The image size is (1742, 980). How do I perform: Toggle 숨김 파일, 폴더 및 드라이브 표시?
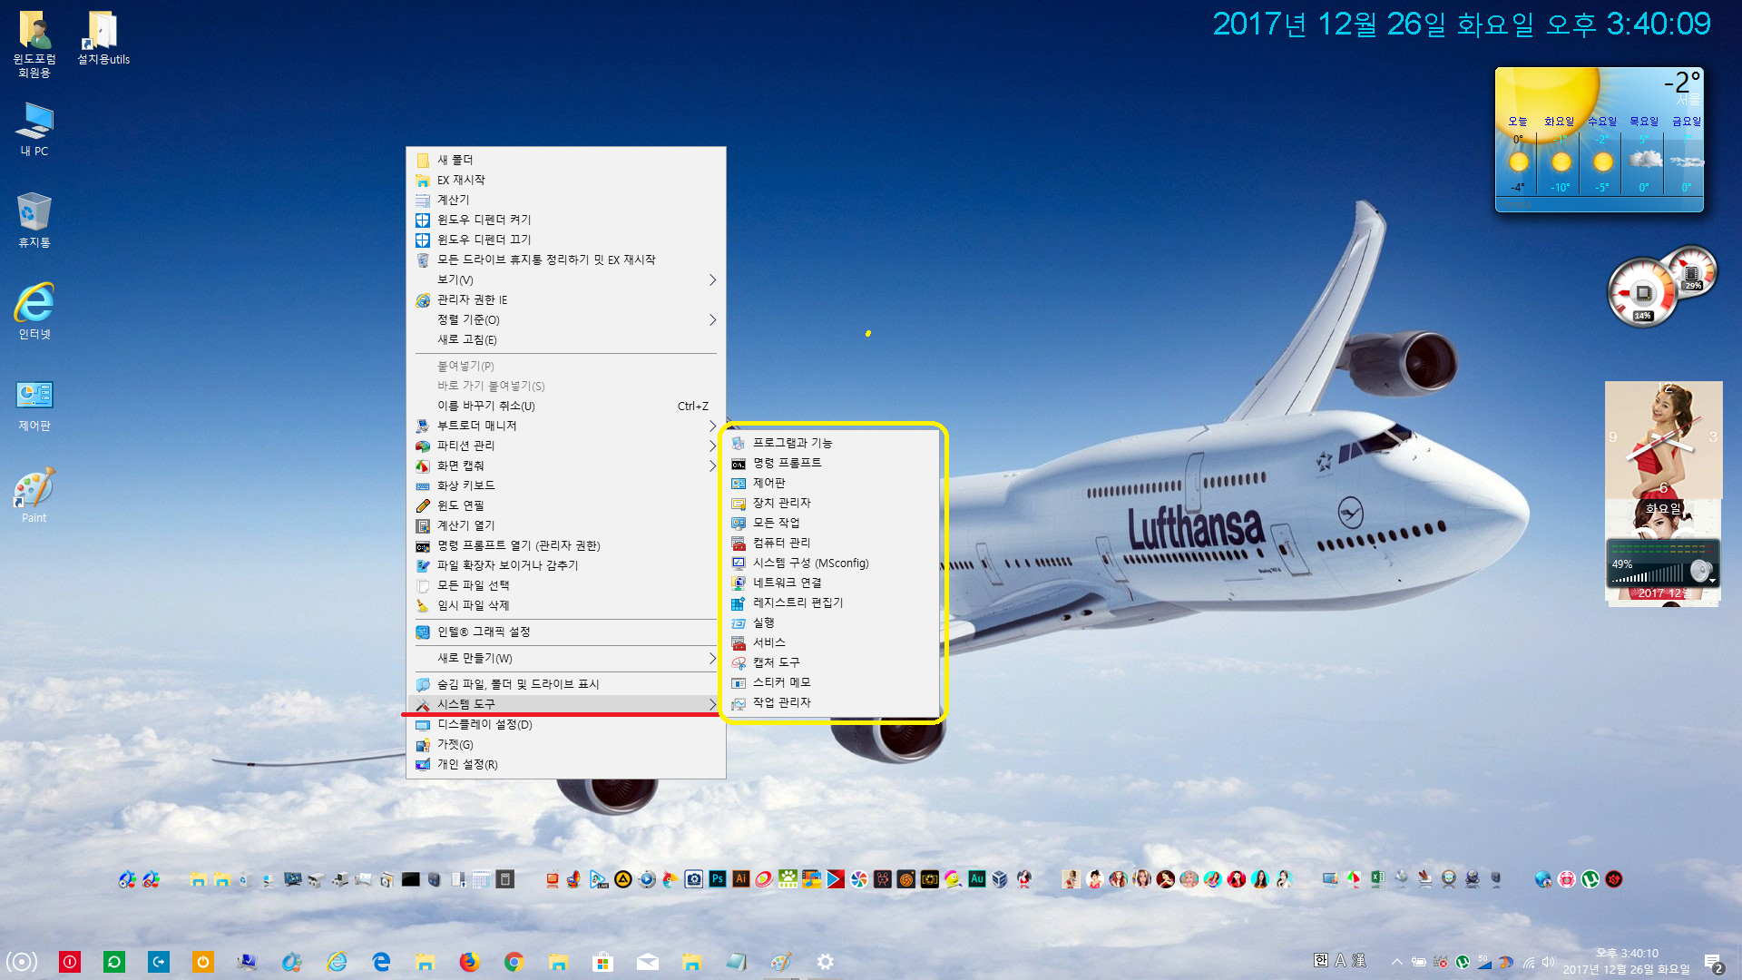point(566,684)
